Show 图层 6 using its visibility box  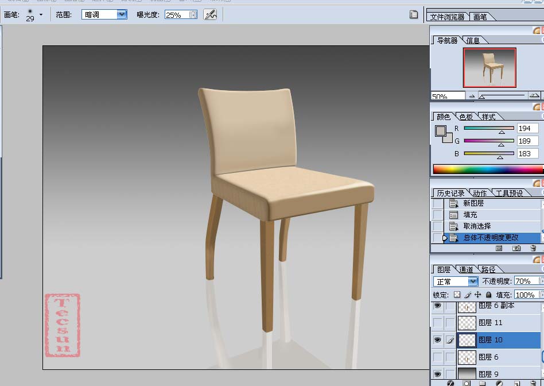pyautogui.click(x=437, y=357)
